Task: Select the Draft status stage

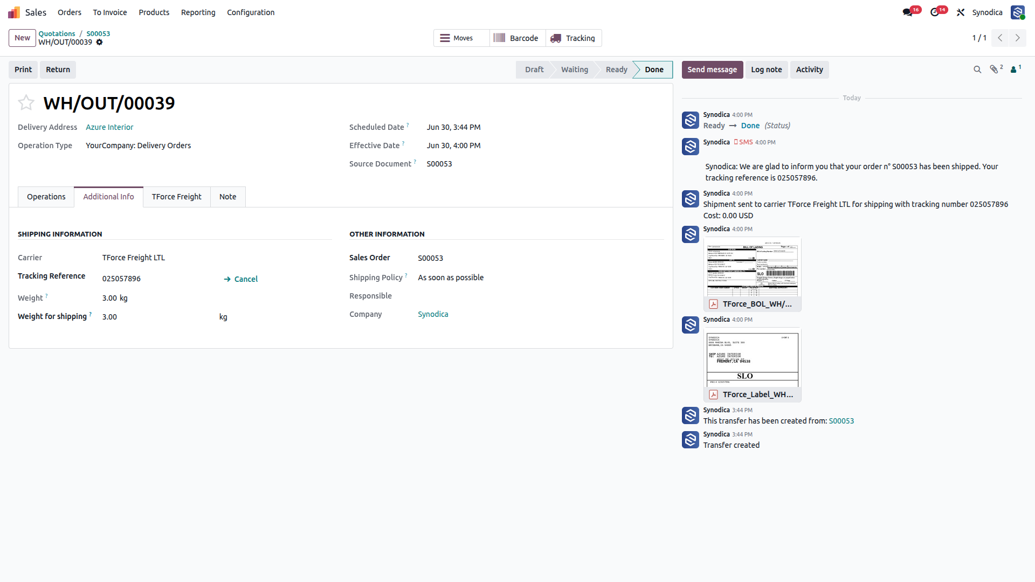Action: tap(534, 70)
